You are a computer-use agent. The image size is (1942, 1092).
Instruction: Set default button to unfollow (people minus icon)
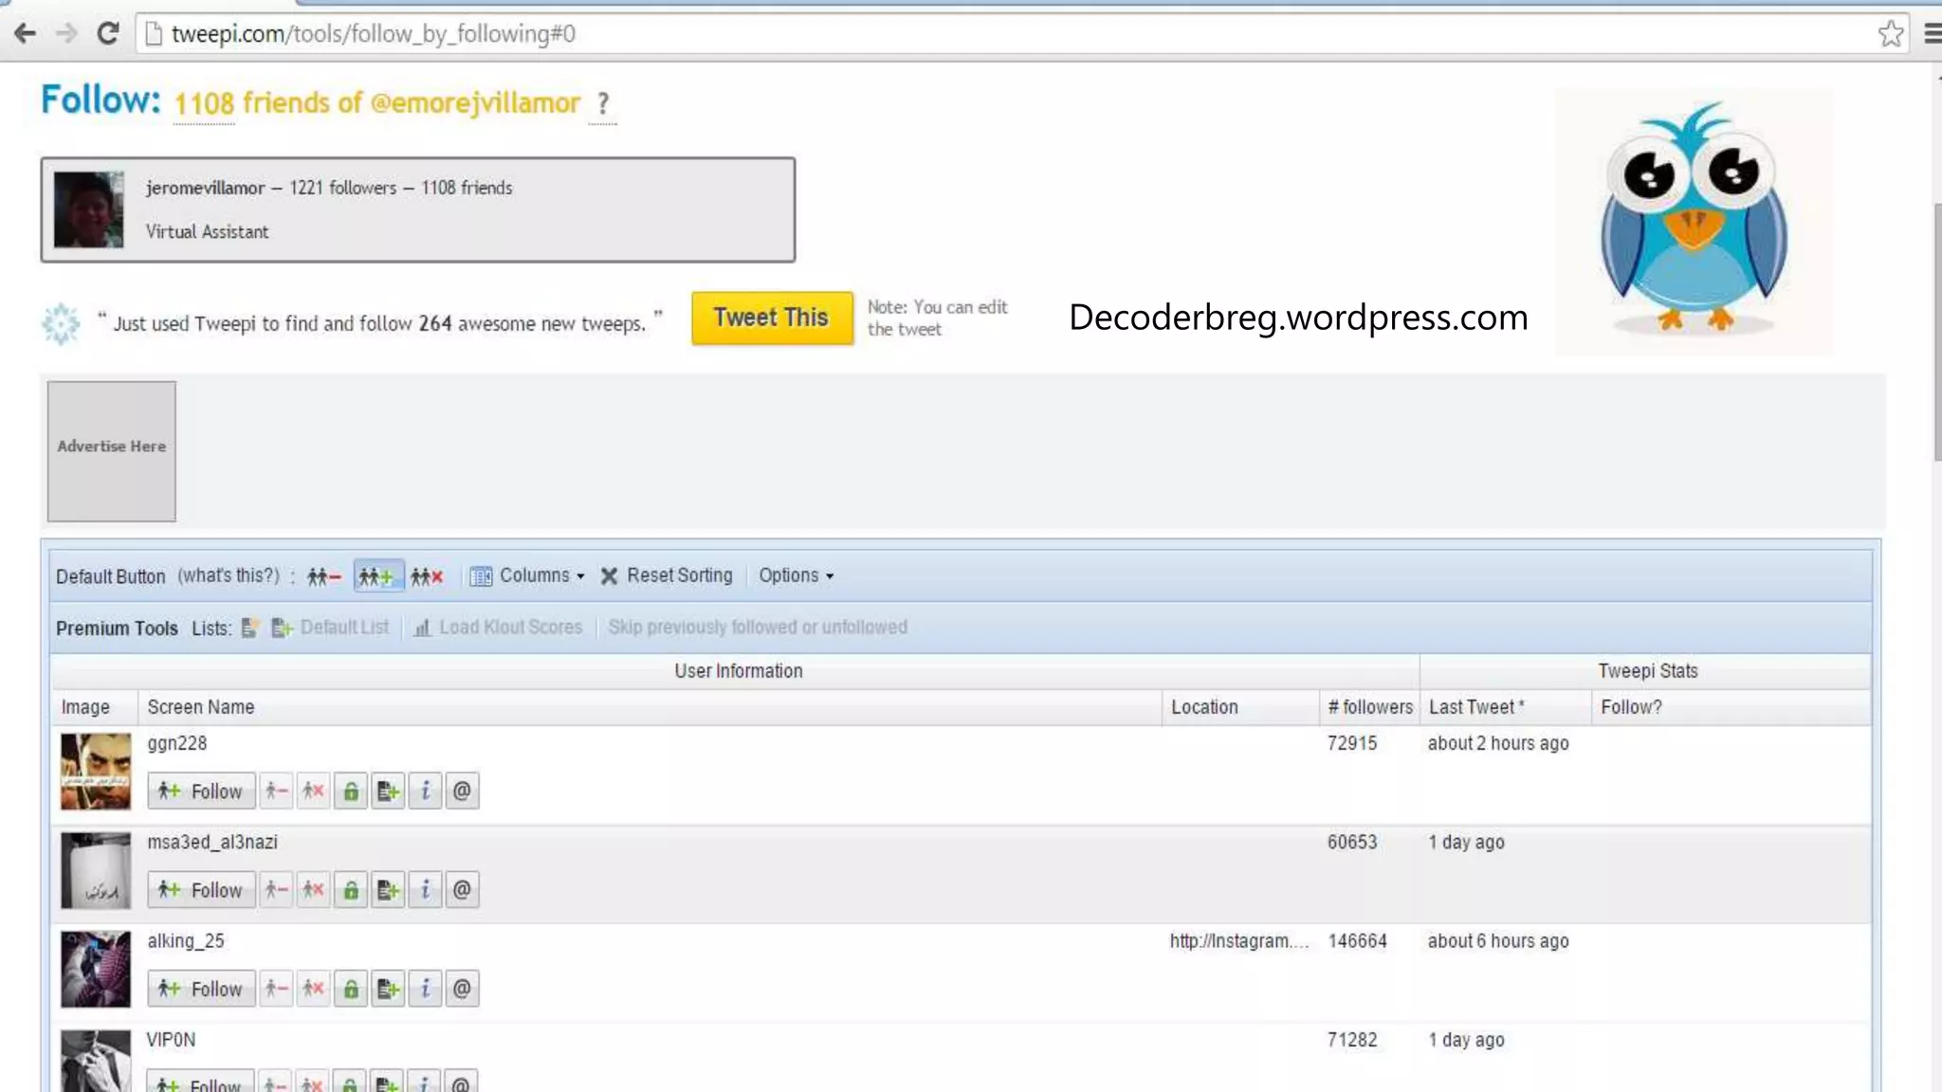323,576
